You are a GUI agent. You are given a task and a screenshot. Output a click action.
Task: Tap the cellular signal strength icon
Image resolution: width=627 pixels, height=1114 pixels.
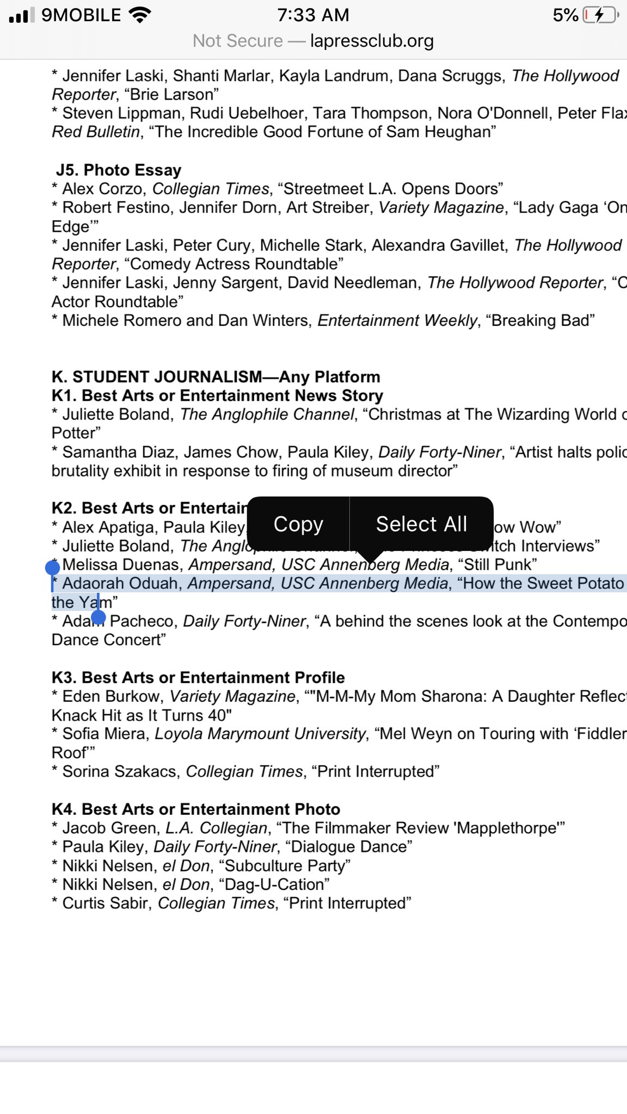21,15
